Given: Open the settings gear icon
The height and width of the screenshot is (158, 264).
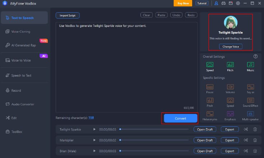Looking at the screenshot, I should tap(238, 3).
